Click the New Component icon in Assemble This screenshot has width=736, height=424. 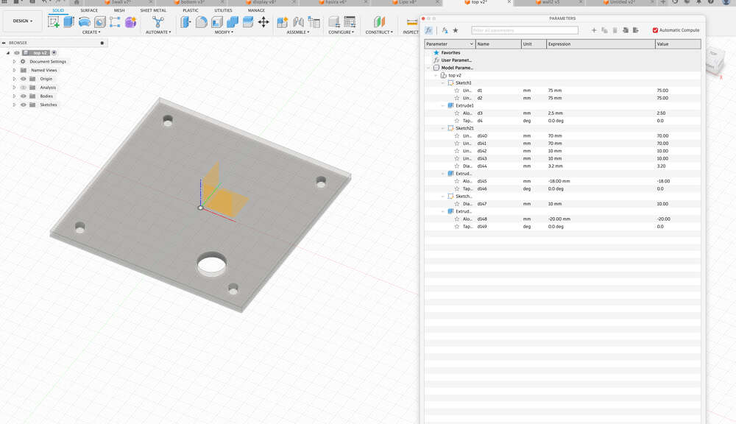pos(283,21)
